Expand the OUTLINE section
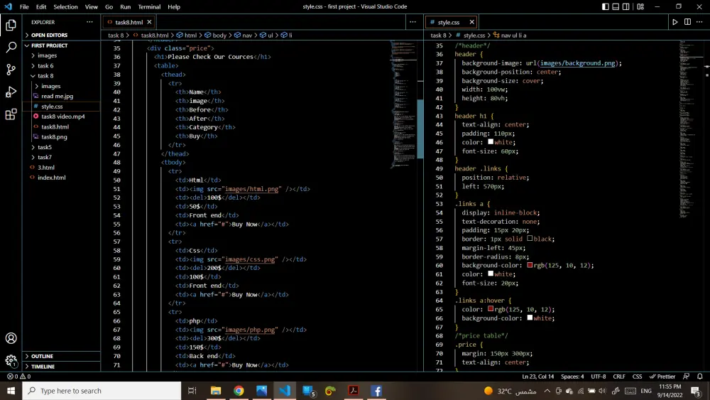Screen dimensions: 710x400 pyautogui.click(x=43, y=356)
